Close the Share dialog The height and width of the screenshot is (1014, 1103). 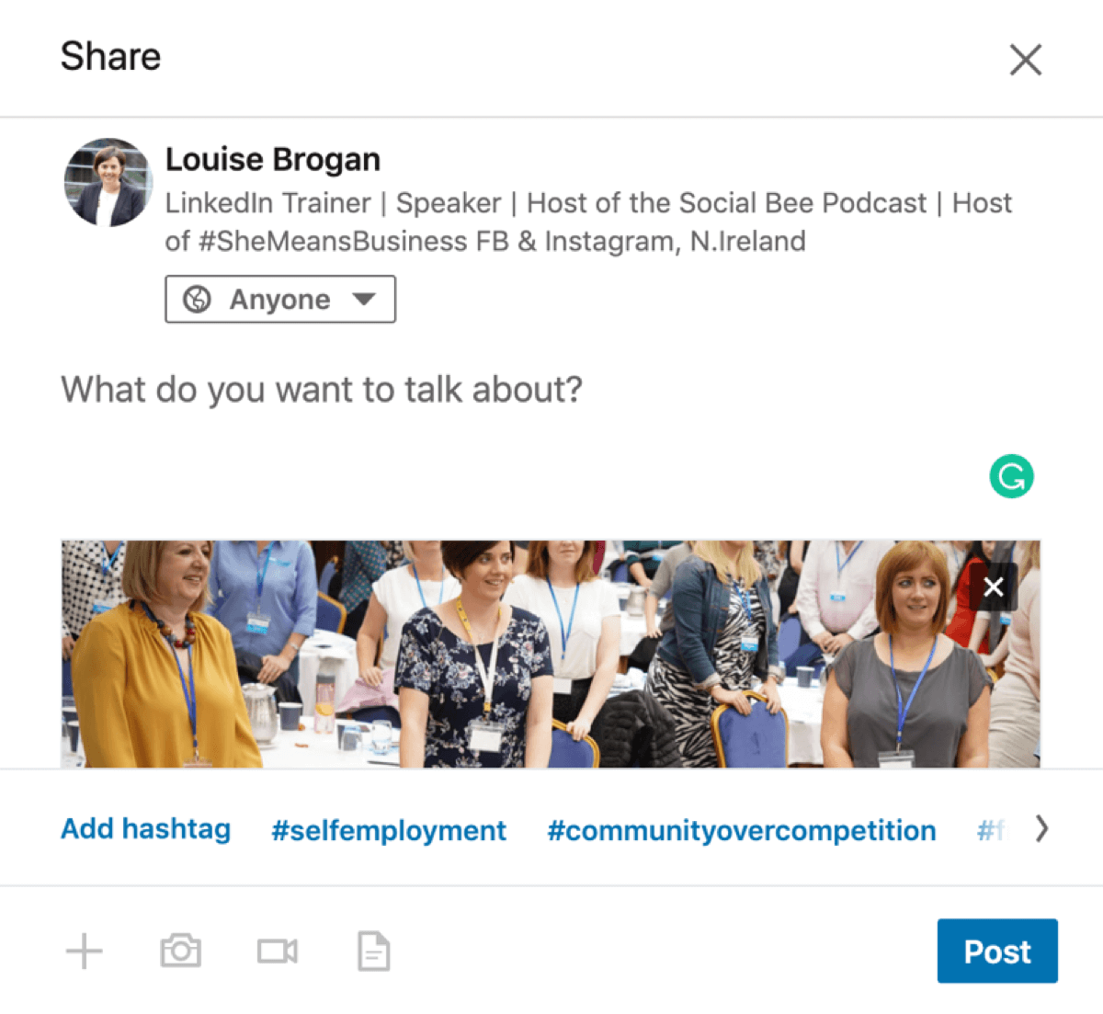pyautogui.click(x=1025, y=60)
